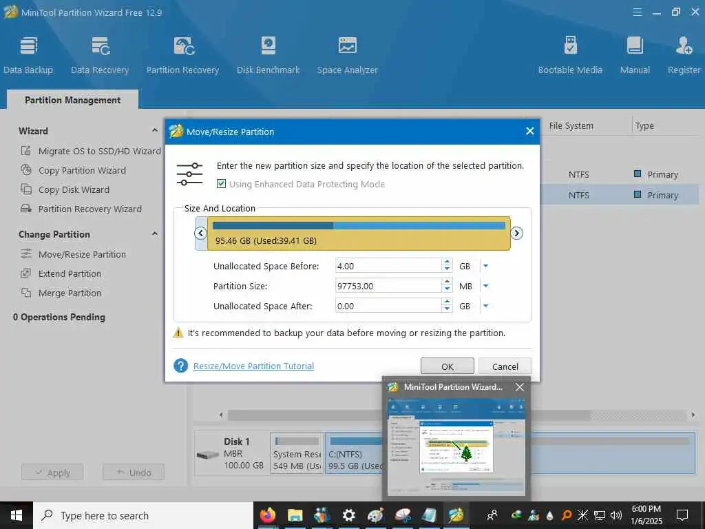The height and width of the screenshot is (529, 705).
Task: Click the File System column header
Action: (571, 126)
